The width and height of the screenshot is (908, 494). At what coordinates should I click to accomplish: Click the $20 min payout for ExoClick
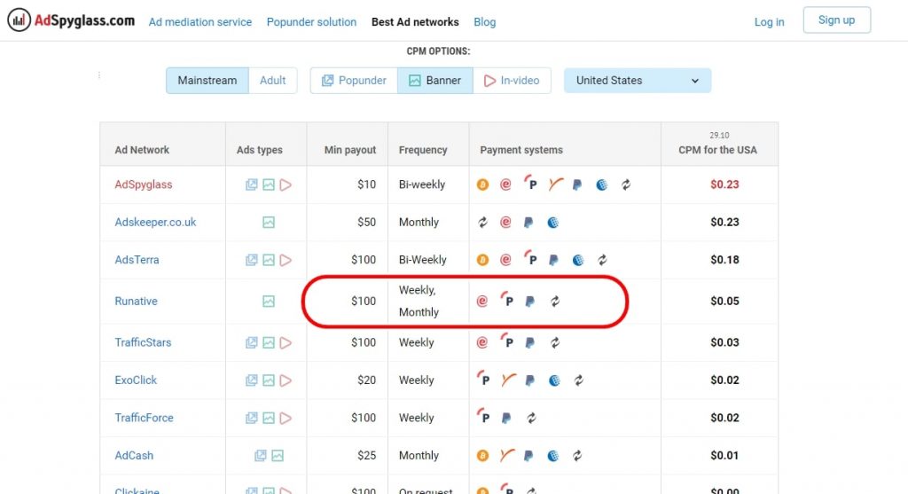tap(366, 380)
